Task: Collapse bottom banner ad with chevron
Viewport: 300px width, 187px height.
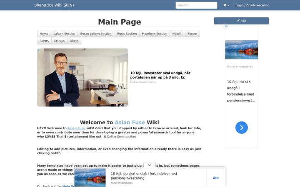Action: pyautogui.click(x=150, y=165)
